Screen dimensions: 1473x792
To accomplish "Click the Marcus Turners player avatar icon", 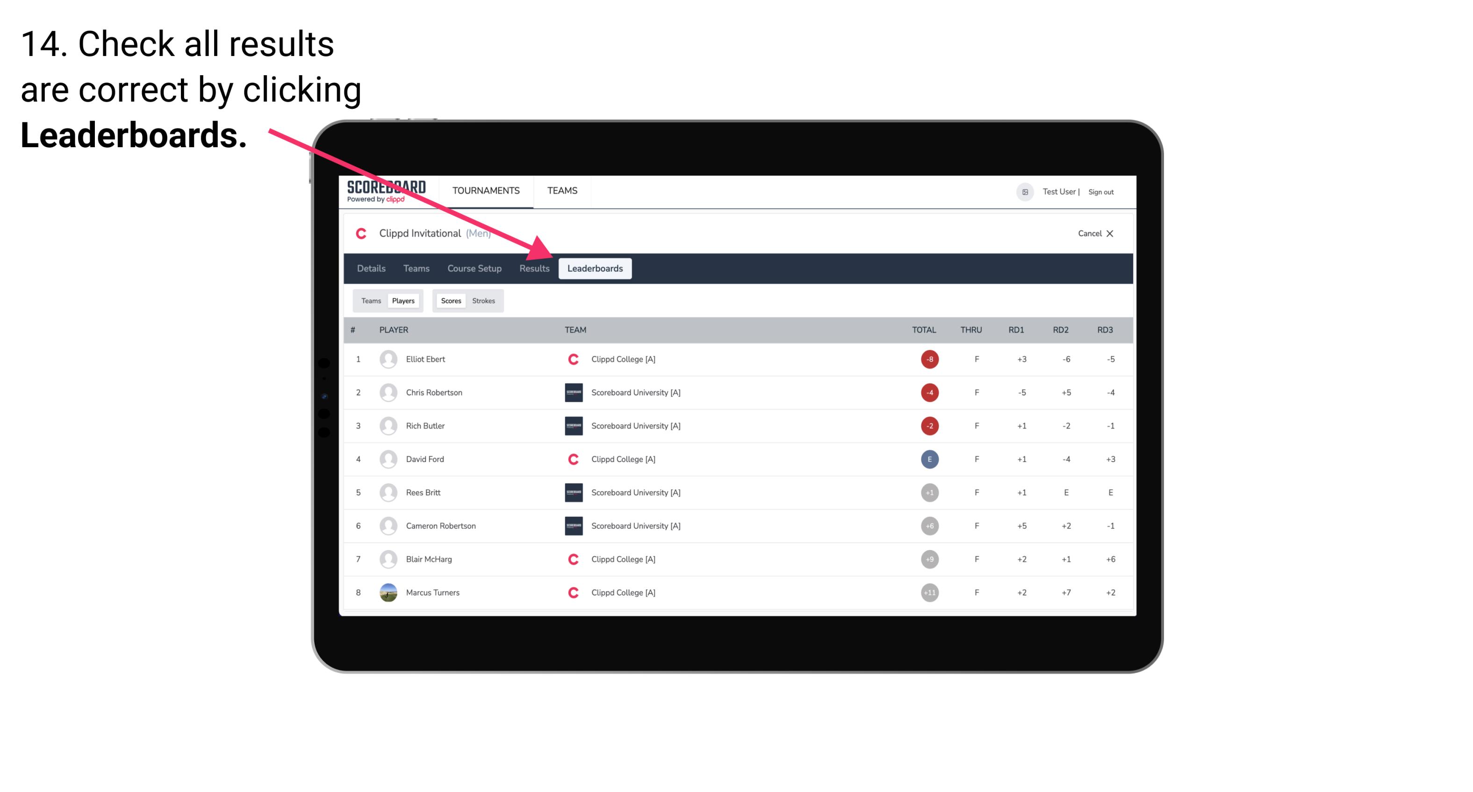I will (387, 592).
